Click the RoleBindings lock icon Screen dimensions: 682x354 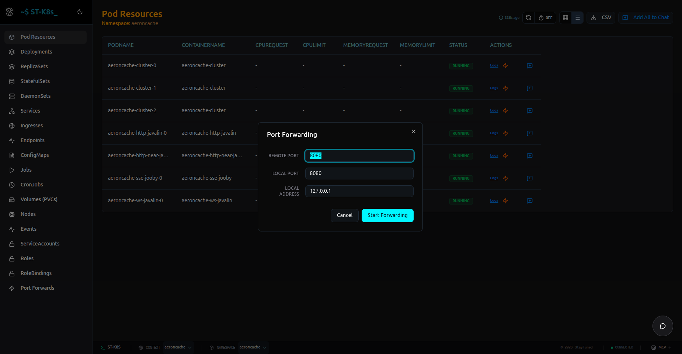12,273
